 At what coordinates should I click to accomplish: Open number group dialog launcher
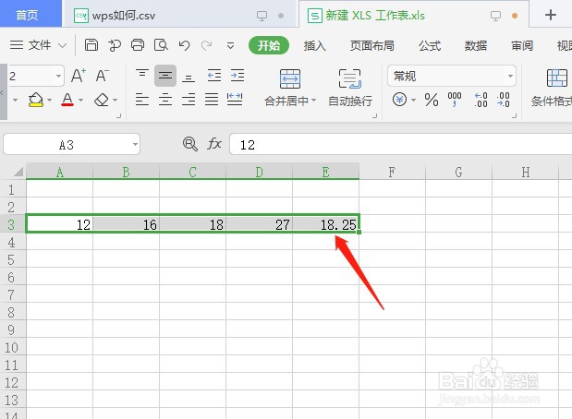click(x=514, y=115)
